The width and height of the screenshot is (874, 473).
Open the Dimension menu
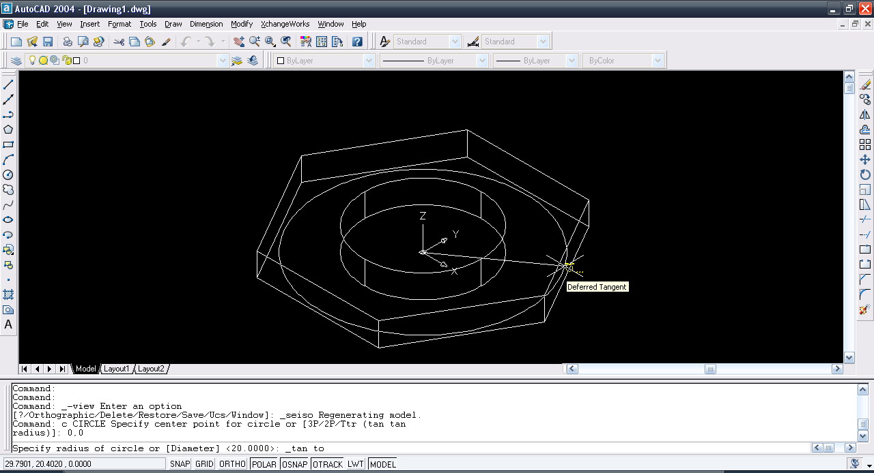tap(206, 24)
